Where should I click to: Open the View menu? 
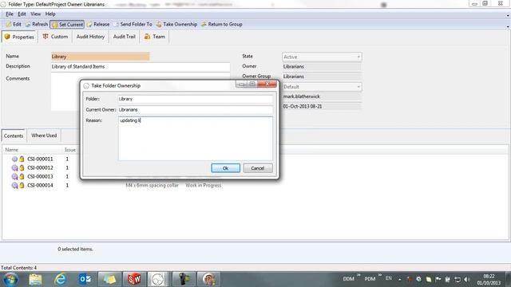[x=35, y=14]
